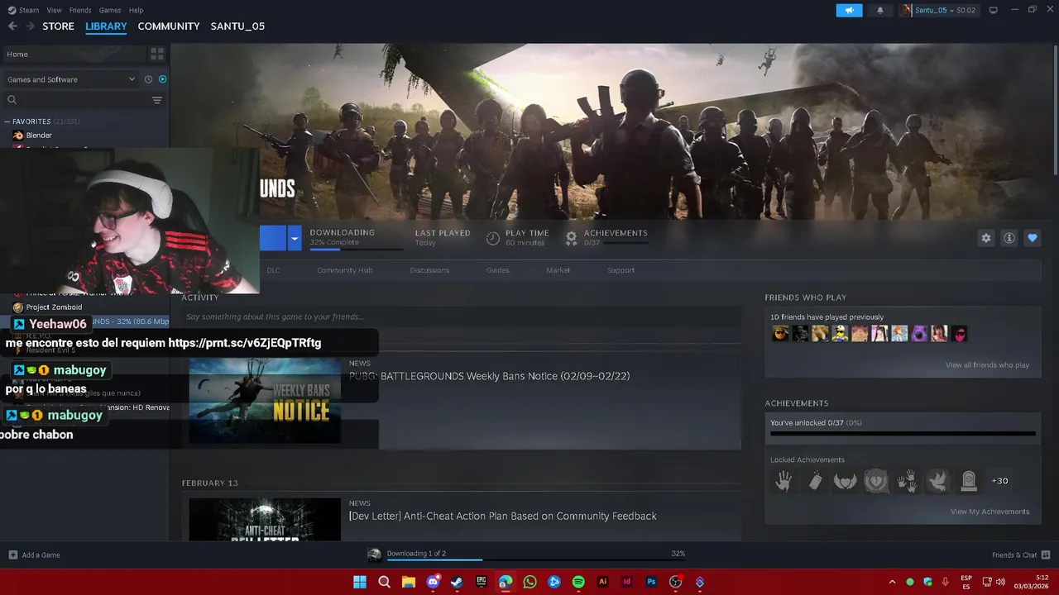Click the download progress bar at bottom
The width and height of the screenshot is (1059, 595).
(535, 559)
